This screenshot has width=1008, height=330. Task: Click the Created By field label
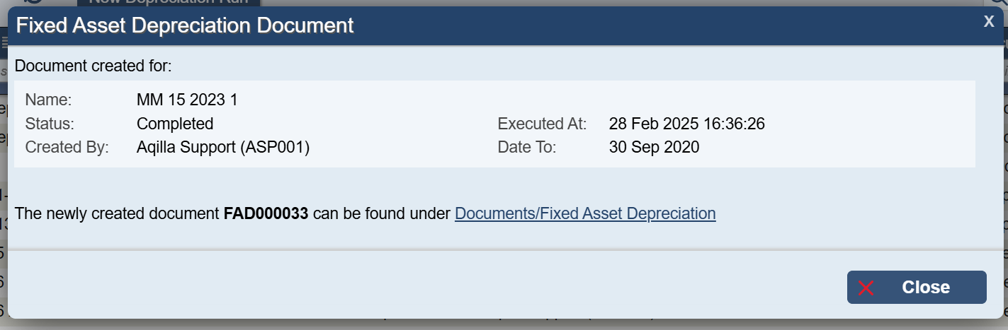click(x=67, y=147)
